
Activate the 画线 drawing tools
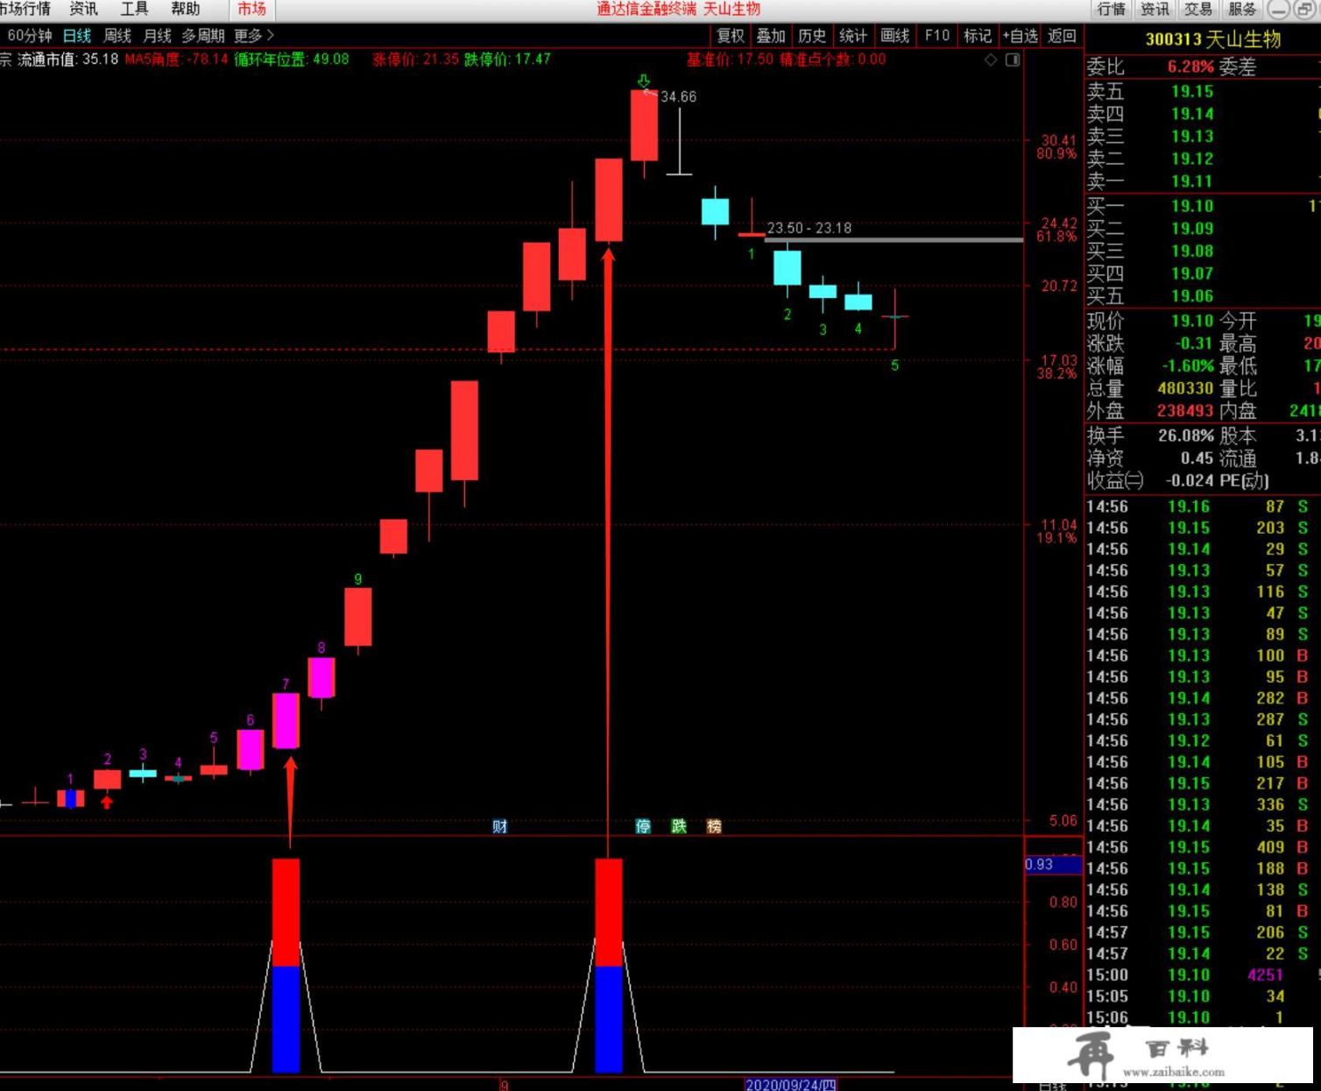click(894, 36)
